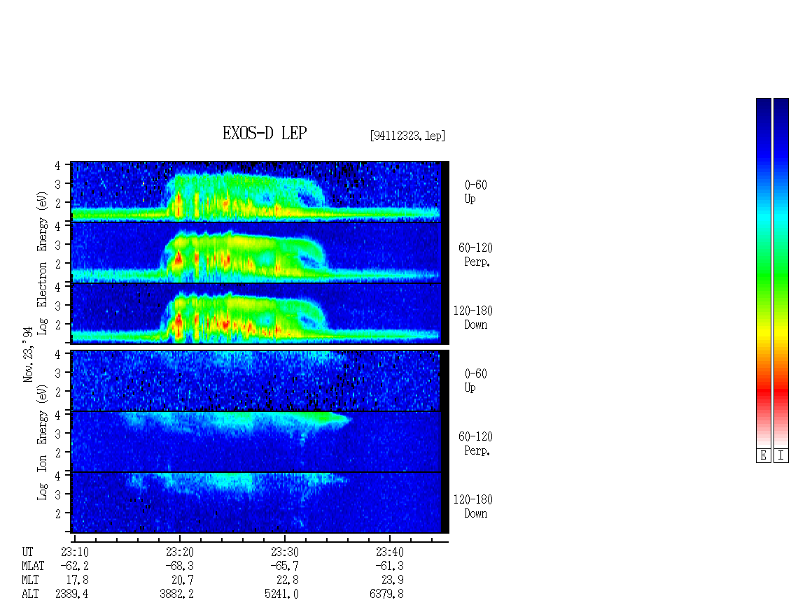
Task: Select the altitude value "5241.0"
Action: [281, 595]
